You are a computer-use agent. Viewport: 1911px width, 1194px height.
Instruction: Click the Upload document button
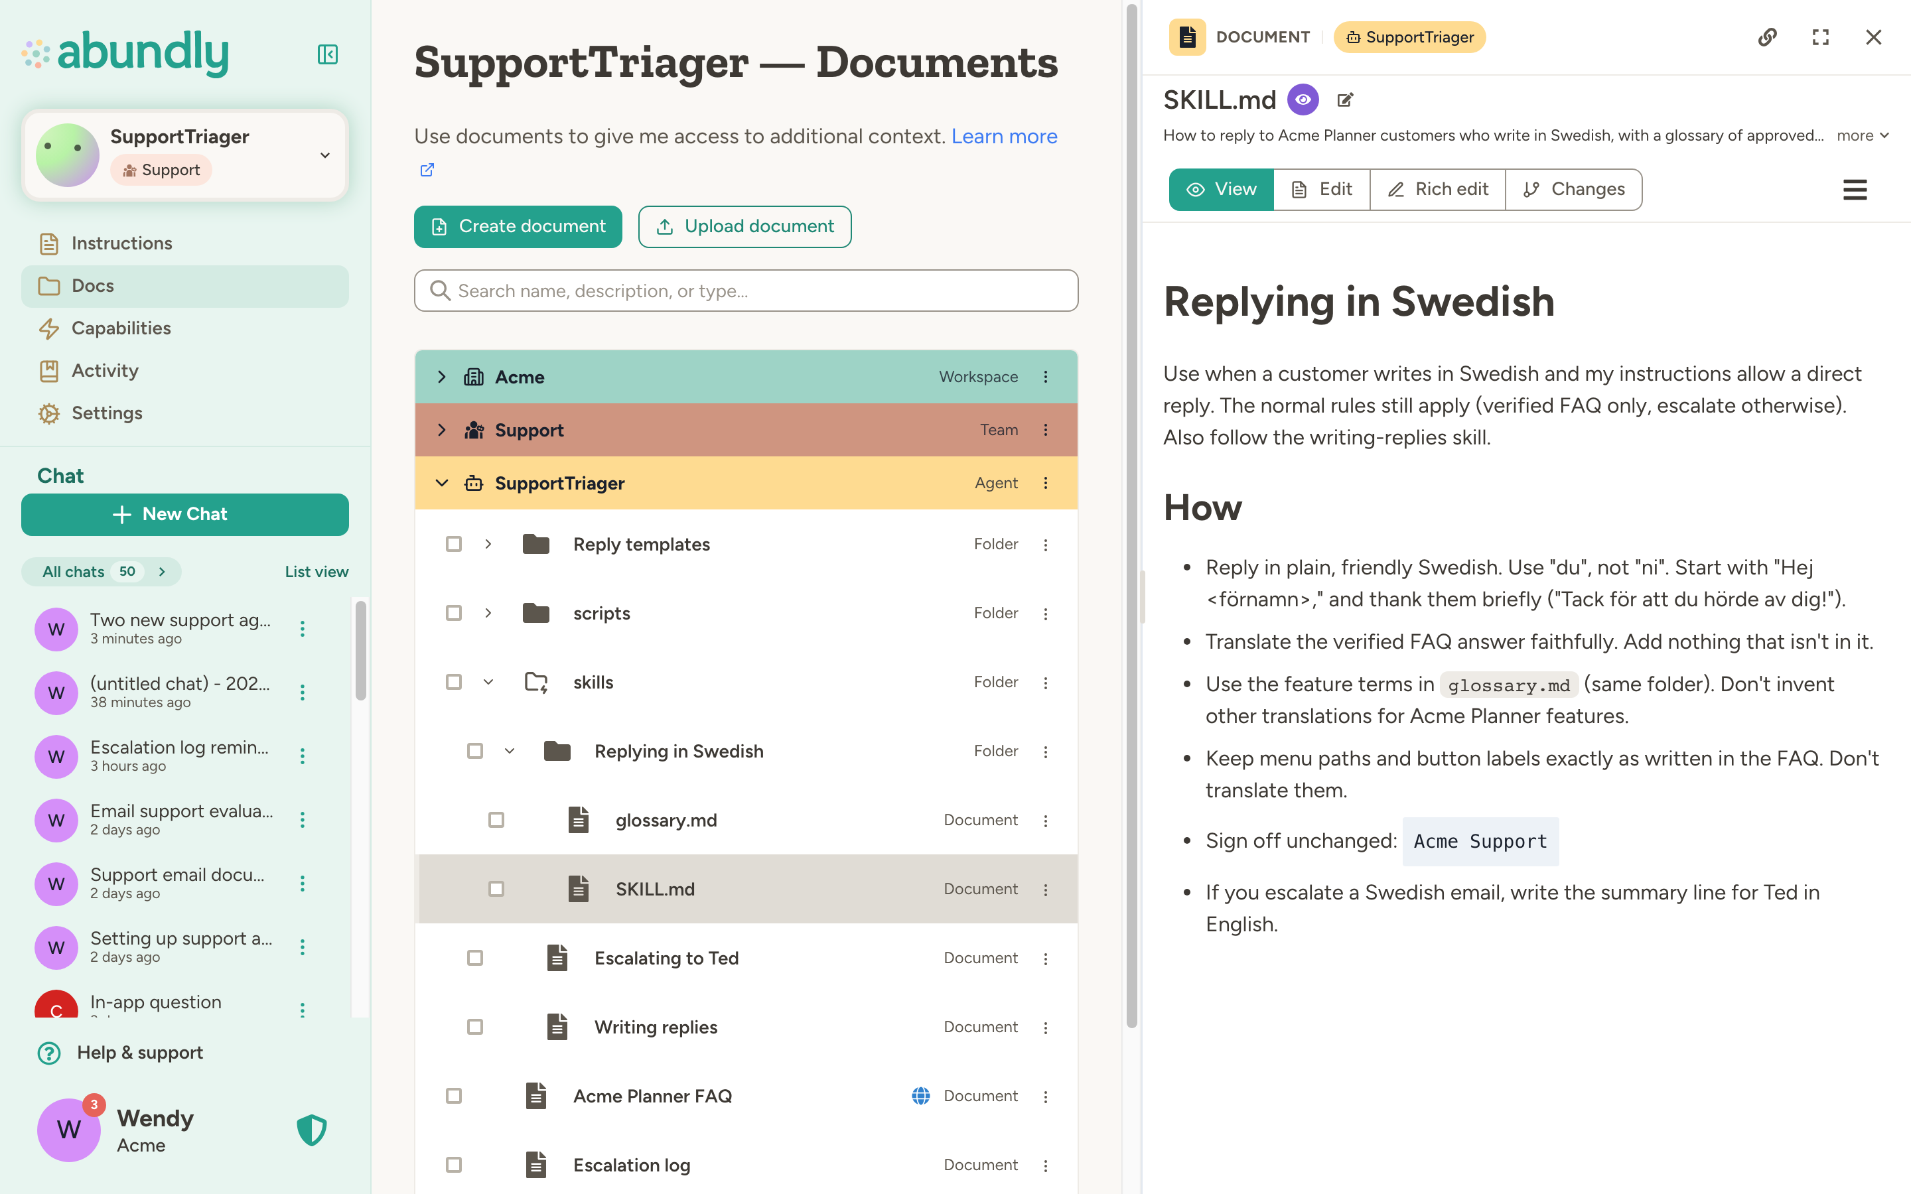[x=744, y=227]
